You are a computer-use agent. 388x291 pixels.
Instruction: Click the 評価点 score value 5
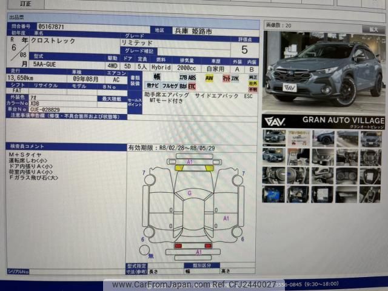click(x=244, y=49)
